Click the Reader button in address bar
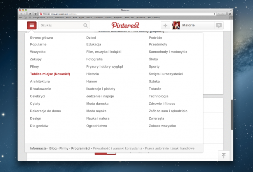 (x=221, y=14)
